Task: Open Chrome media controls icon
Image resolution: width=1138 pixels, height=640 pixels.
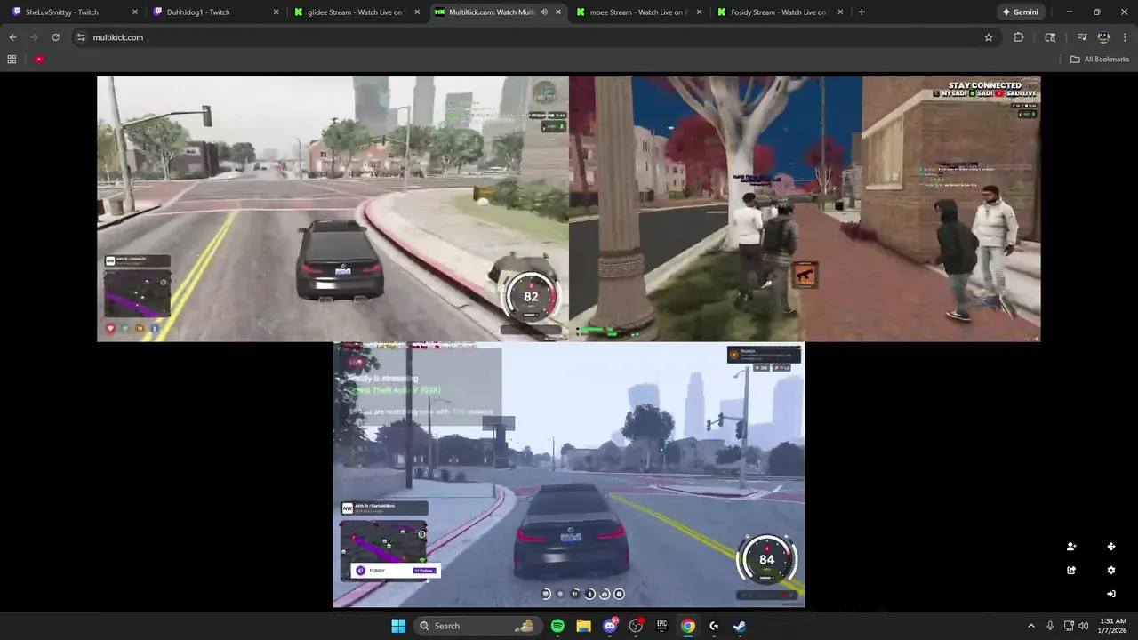Action: click(1082, 37)
